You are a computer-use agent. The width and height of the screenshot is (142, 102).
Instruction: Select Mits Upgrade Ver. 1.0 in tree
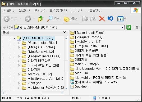[46, 79]
